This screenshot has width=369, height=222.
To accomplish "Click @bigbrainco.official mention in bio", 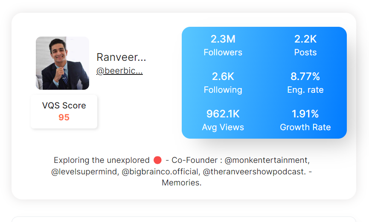I will point(161,171).
